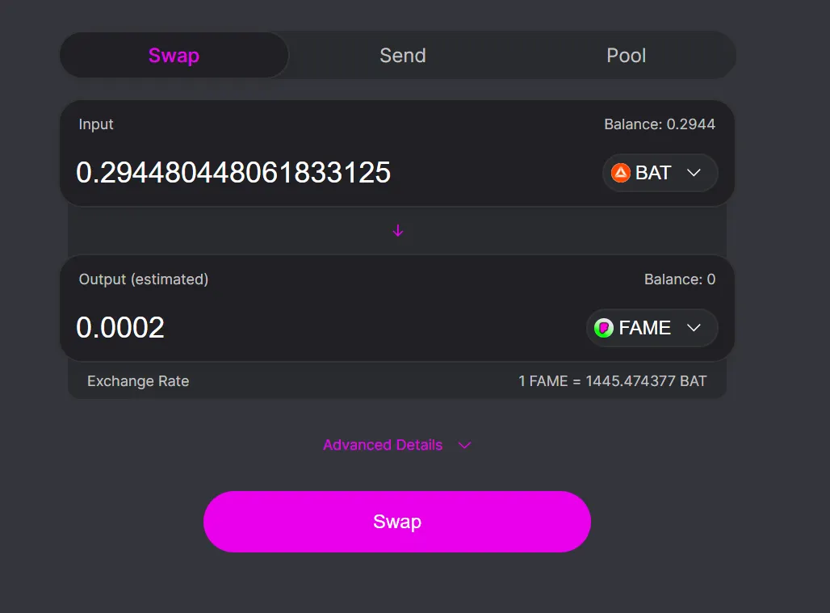Click the input Balance: 0.2944 text

[x=659, y=124]
